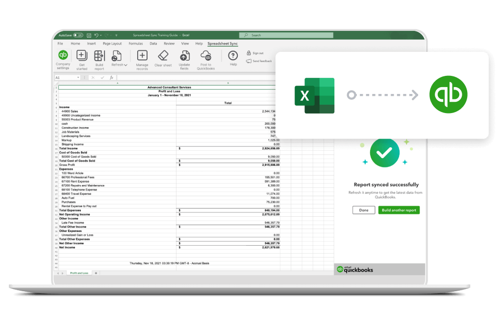Select the Spreadsheet Sync tab

[223, 44]
